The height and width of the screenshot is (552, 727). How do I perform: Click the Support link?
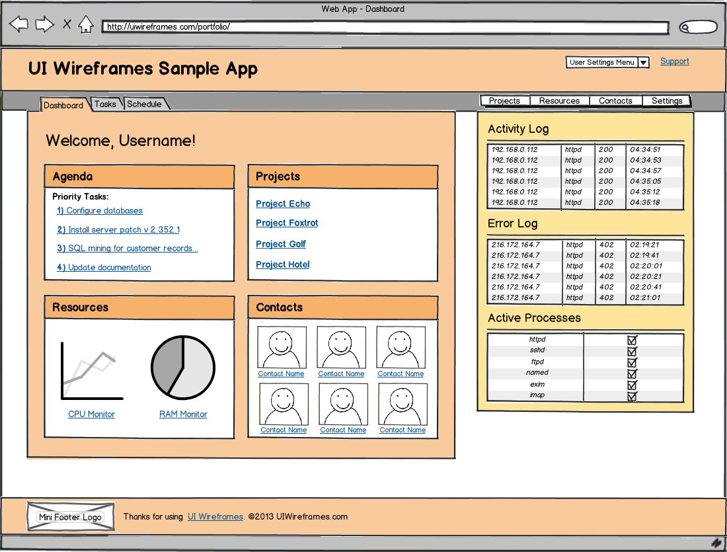pyautogui.click(x=674, y=61)
